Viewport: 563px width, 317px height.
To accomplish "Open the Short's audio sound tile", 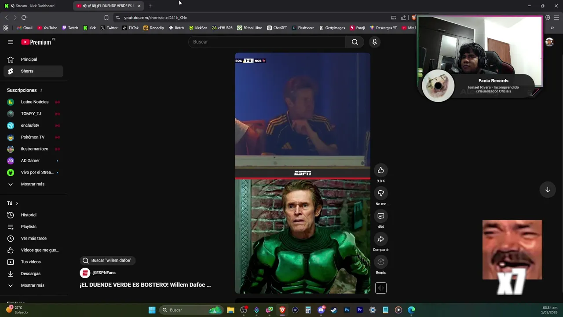I will tap(381, 288).
